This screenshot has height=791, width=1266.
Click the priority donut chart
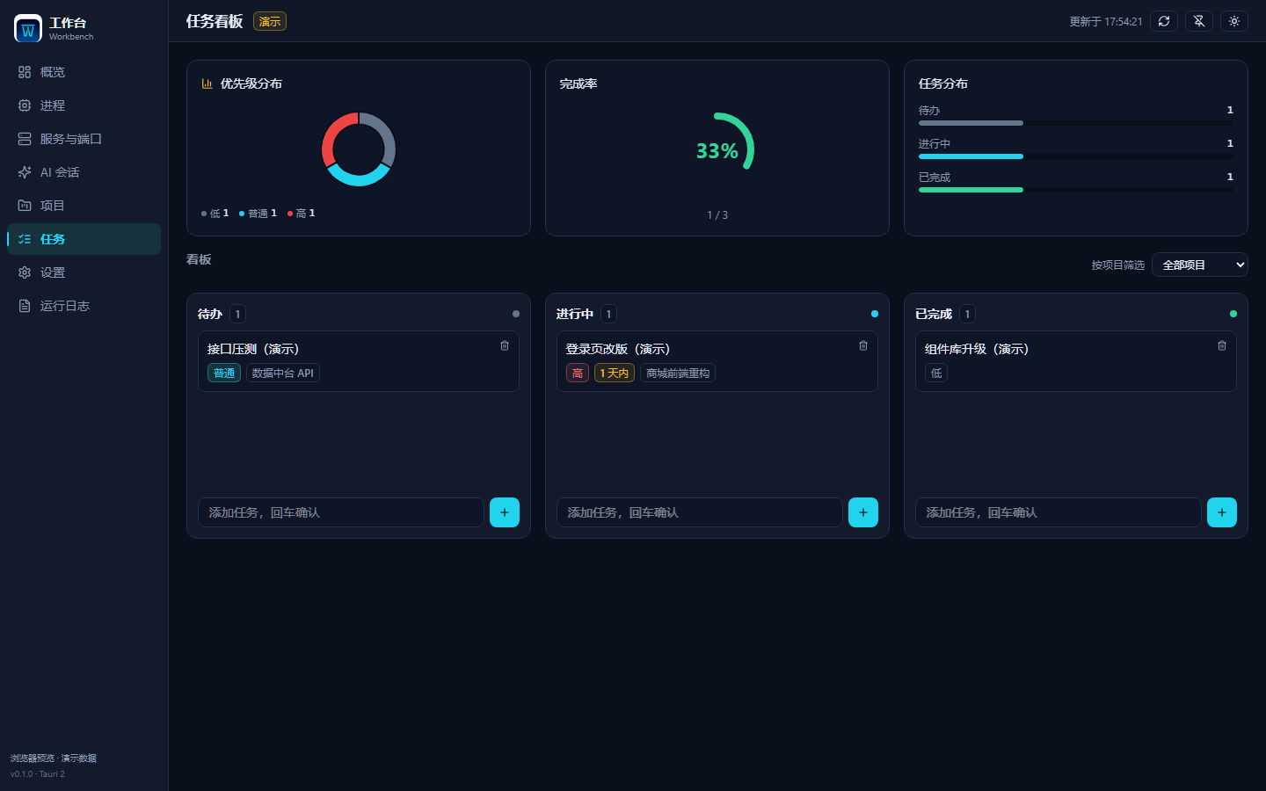click(359, 149)
